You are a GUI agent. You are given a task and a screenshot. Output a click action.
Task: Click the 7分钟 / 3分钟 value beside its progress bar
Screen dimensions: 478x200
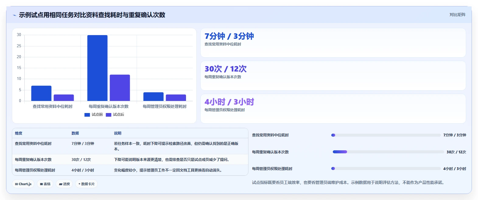455,135
